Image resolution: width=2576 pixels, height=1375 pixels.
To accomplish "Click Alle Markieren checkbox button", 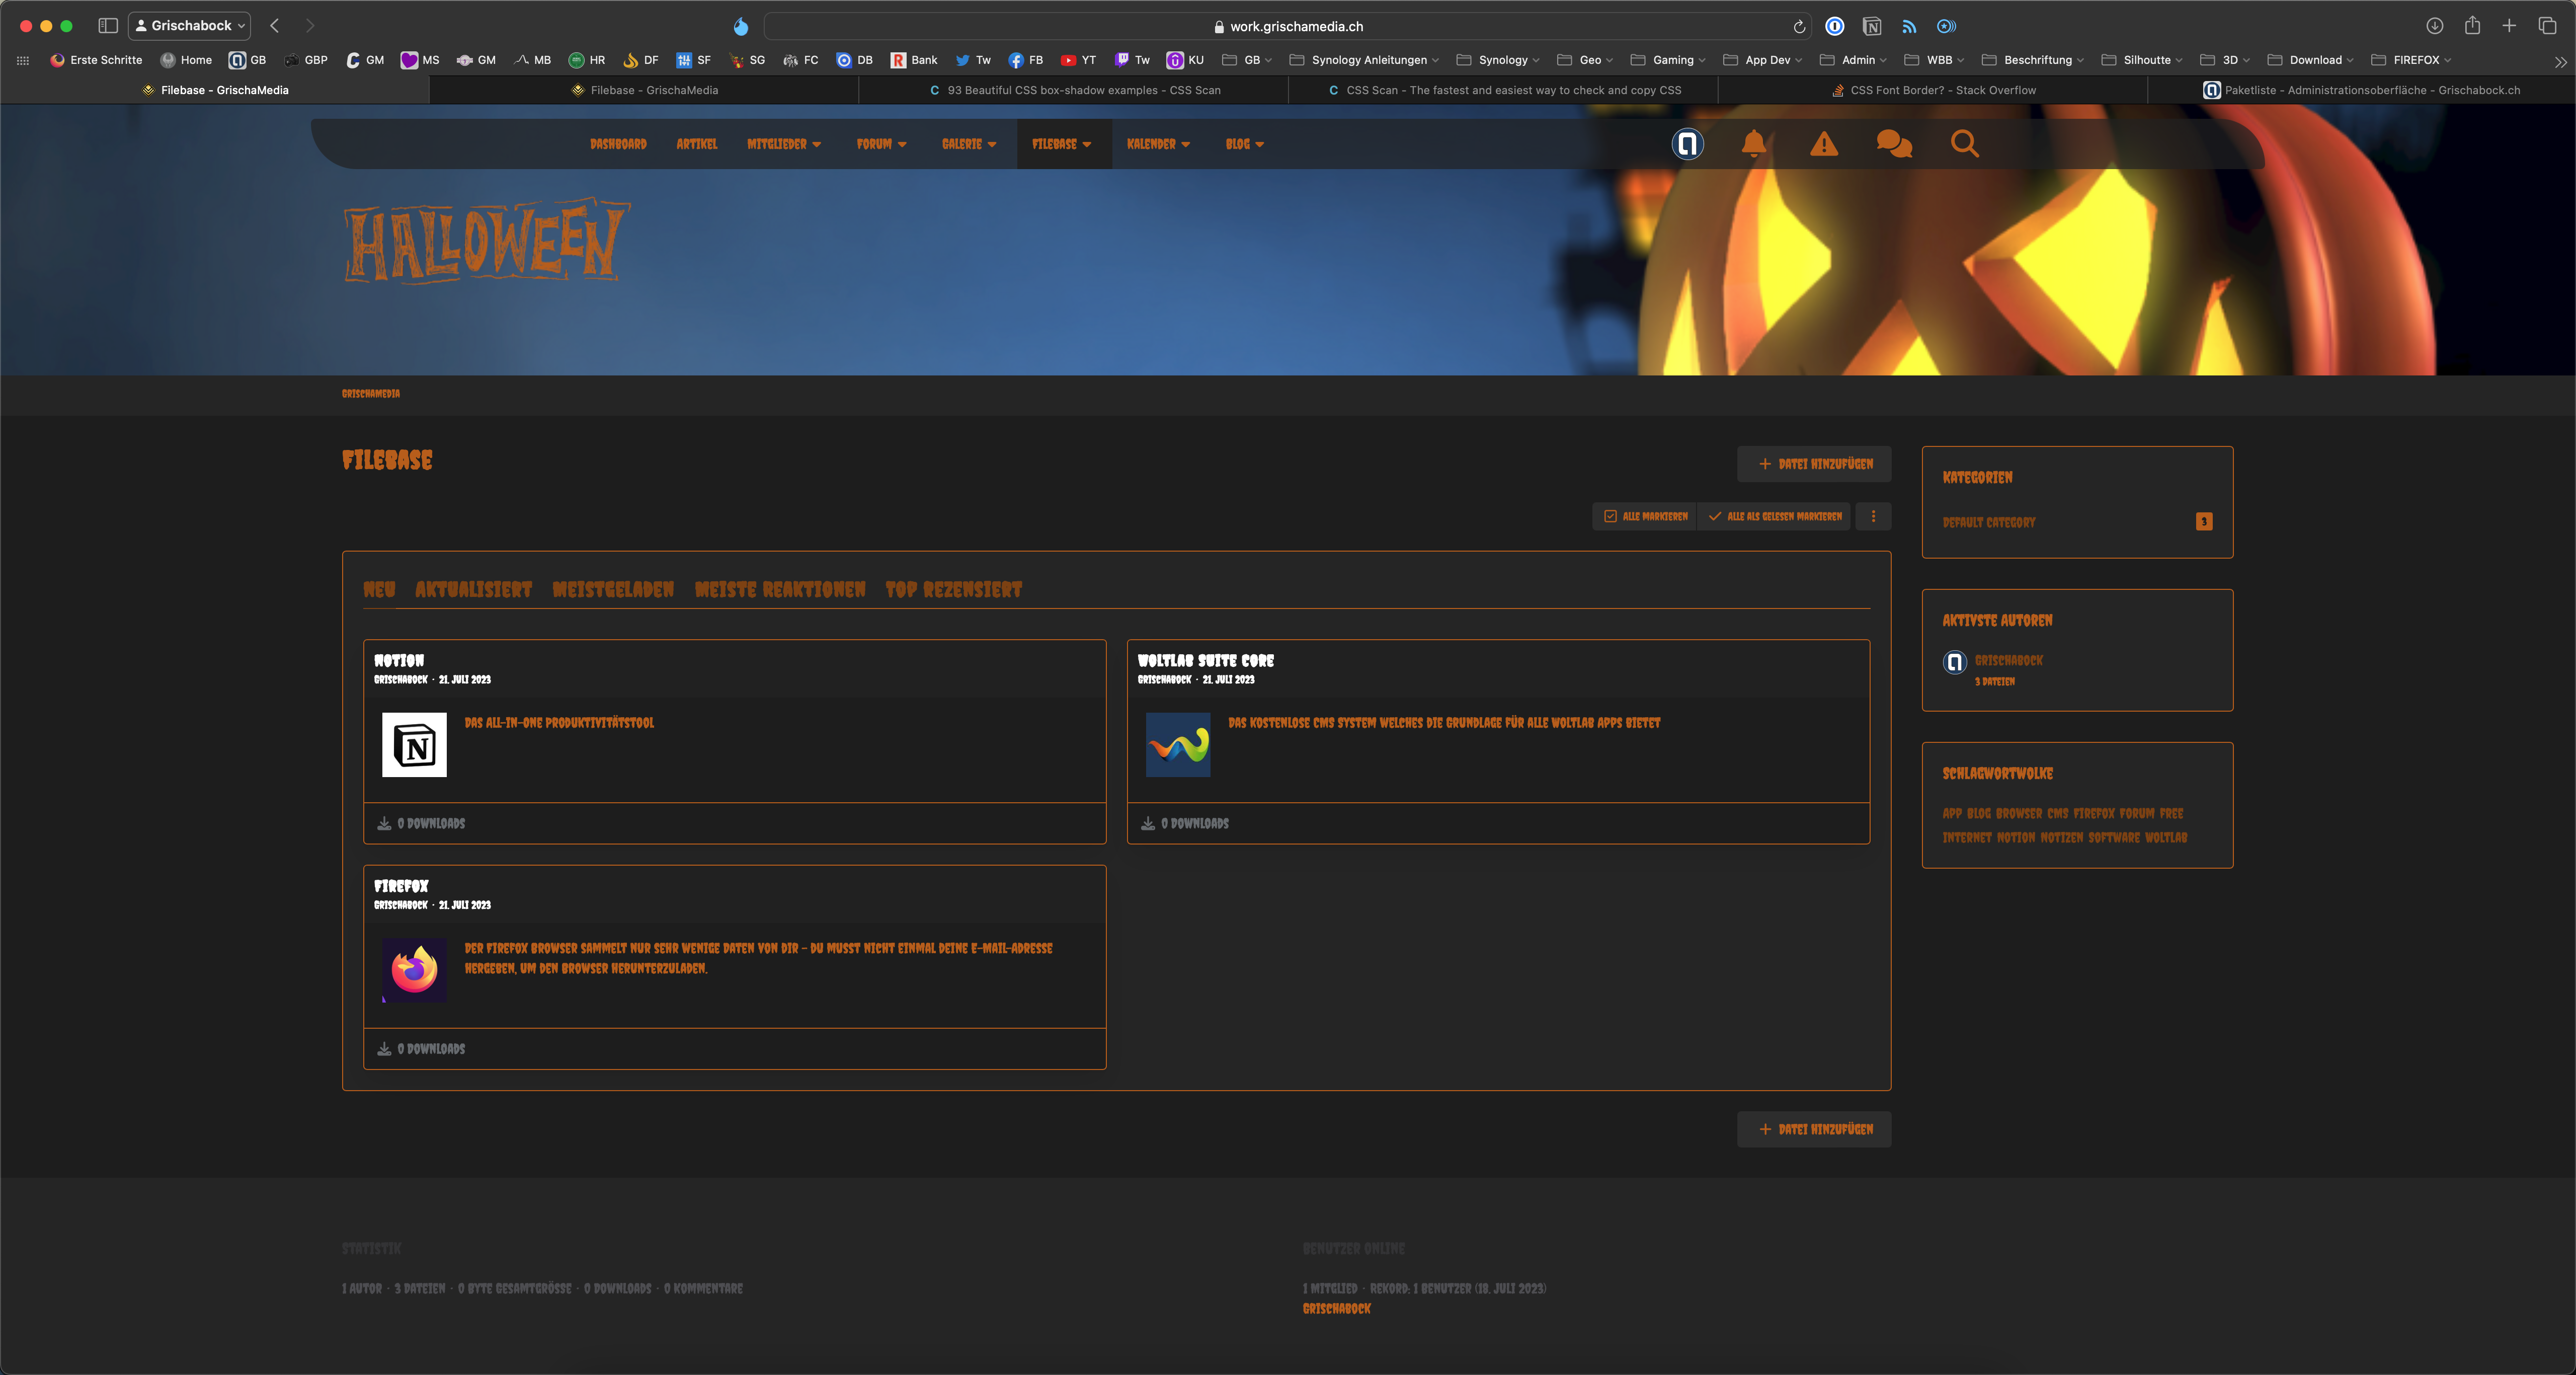I will pos(1645,516).
